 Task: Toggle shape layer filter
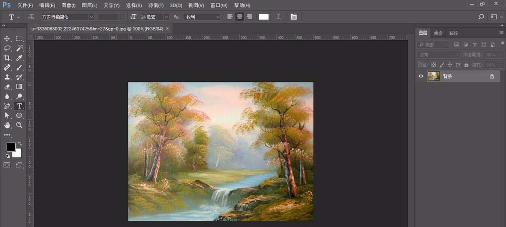tap(483, 45)
